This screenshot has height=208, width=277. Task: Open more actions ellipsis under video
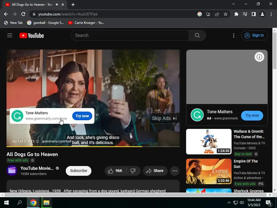175,171
